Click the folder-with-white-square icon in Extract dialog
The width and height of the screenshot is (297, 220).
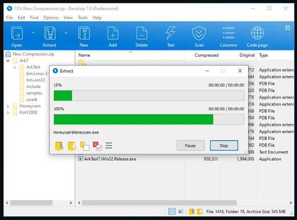(x=84, y=146)
